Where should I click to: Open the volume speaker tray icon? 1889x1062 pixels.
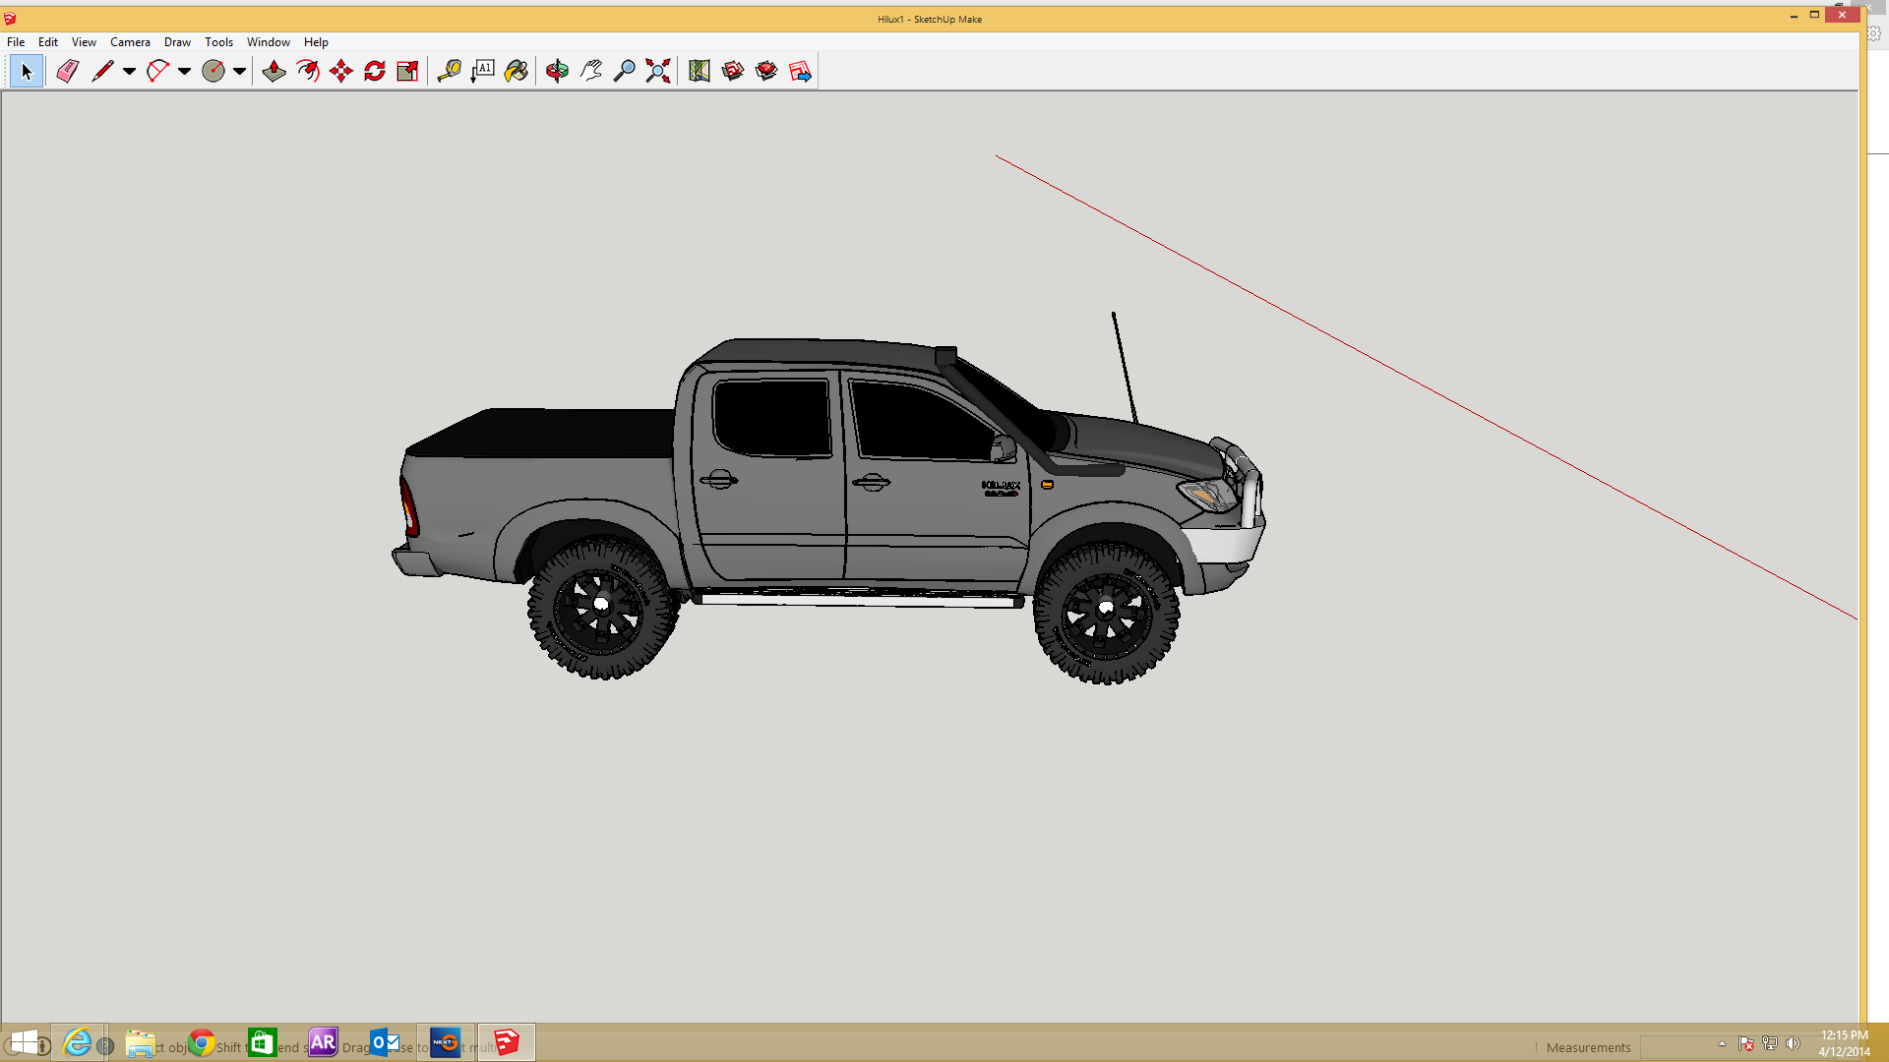pos(1793,1043)
